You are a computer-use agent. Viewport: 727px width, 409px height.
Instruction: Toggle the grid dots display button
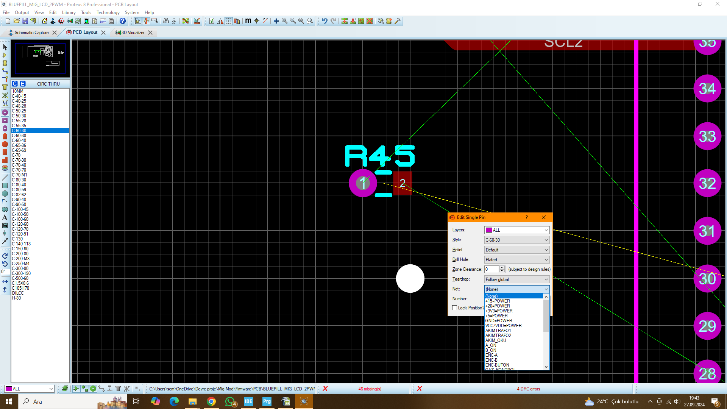[229, 21]
